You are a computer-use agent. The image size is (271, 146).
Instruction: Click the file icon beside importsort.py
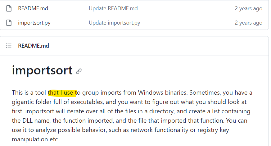tap(9, 23)
